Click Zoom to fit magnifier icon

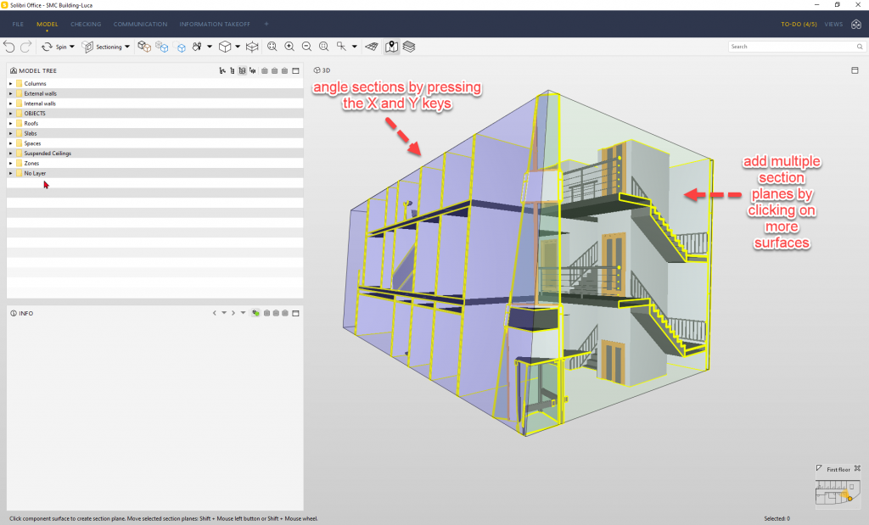tap(272, 47)
